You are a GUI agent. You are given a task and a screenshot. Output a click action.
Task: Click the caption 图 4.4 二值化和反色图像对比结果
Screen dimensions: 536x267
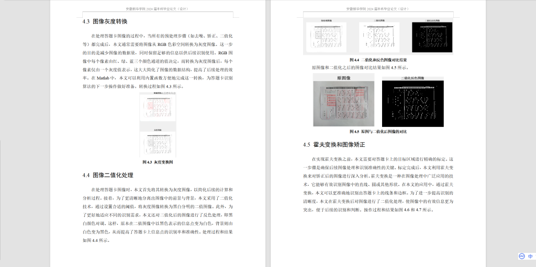tap(378, 60)
